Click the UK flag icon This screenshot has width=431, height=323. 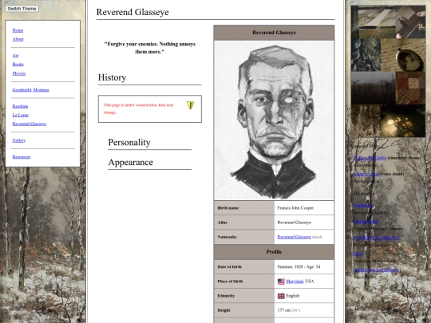[281, 296]
